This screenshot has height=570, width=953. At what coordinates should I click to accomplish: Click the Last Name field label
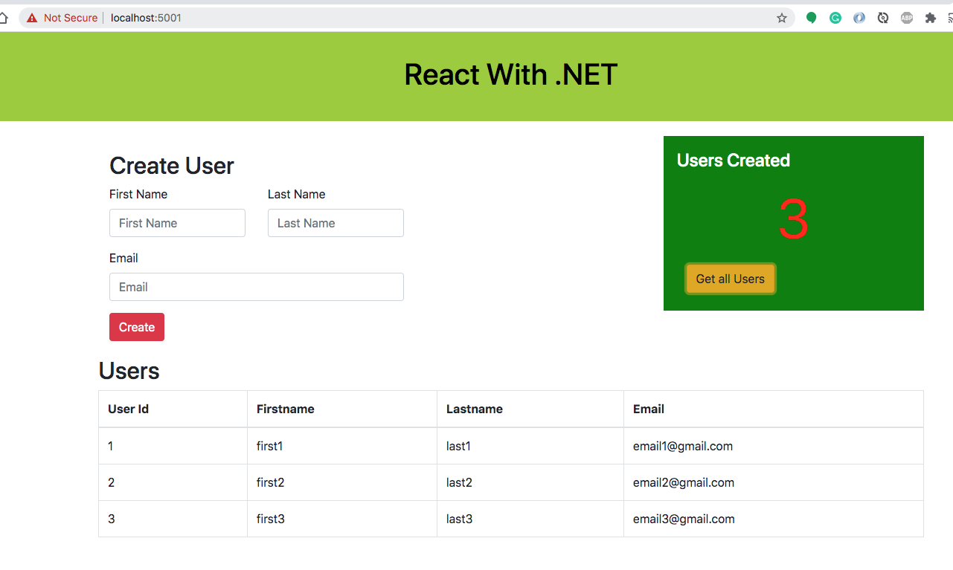tap(297, 194)
